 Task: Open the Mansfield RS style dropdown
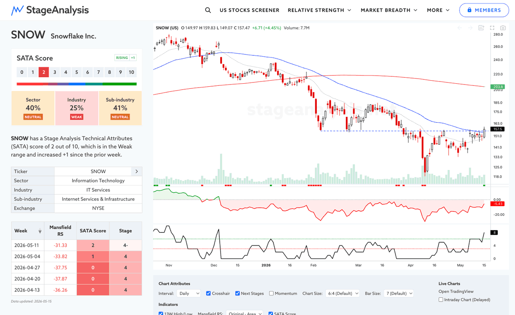coord(244,313)
